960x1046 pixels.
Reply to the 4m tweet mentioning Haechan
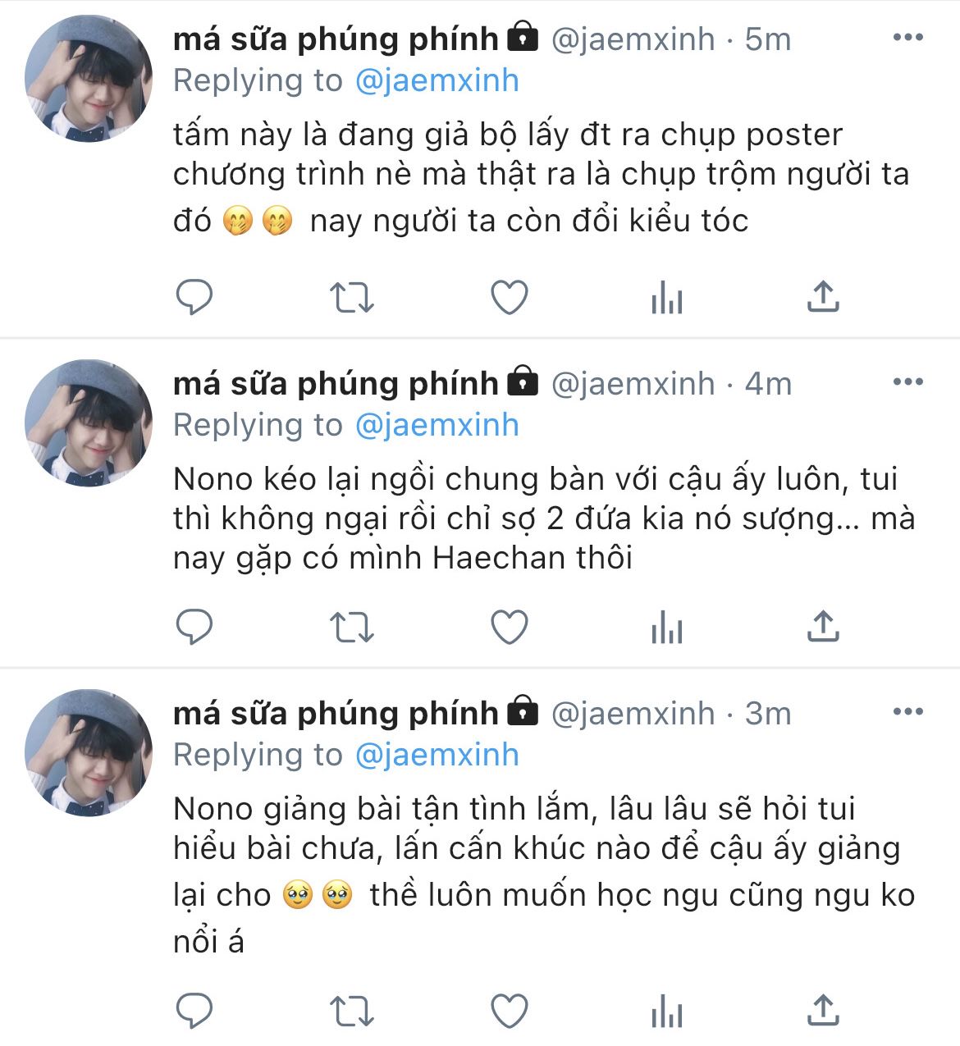point(194,628)
